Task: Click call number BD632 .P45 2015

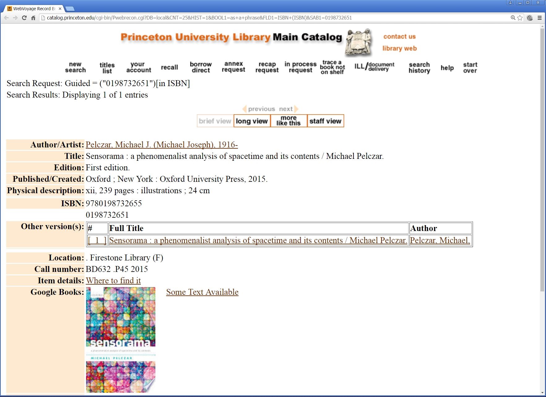Action: click(x=117, y=269)
